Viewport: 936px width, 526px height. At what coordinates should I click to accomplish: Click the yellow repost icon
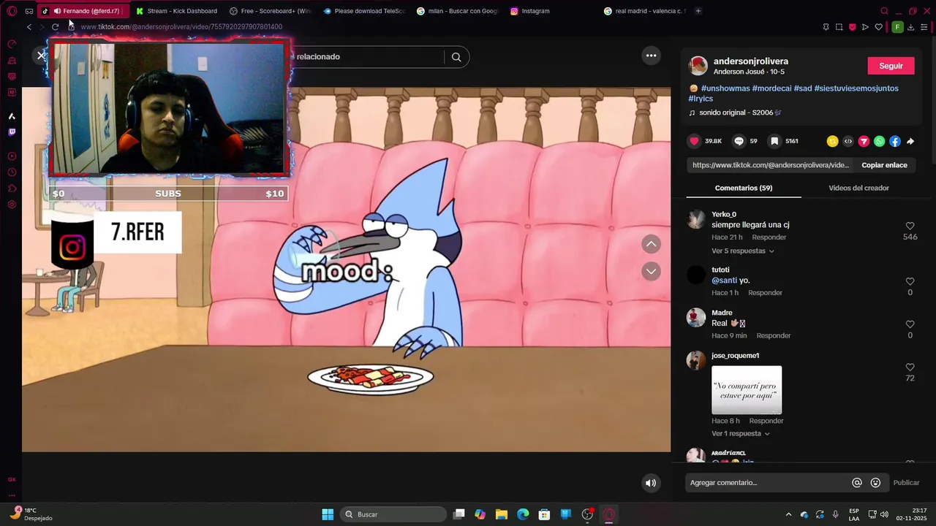click(832, 141)
